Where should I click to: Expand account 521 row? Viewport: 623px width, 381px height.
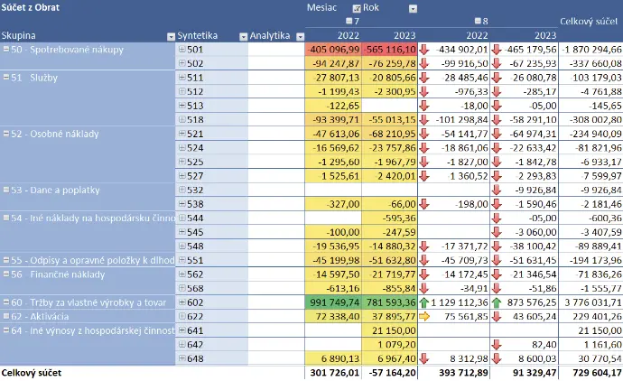click(x=182, y=134)
